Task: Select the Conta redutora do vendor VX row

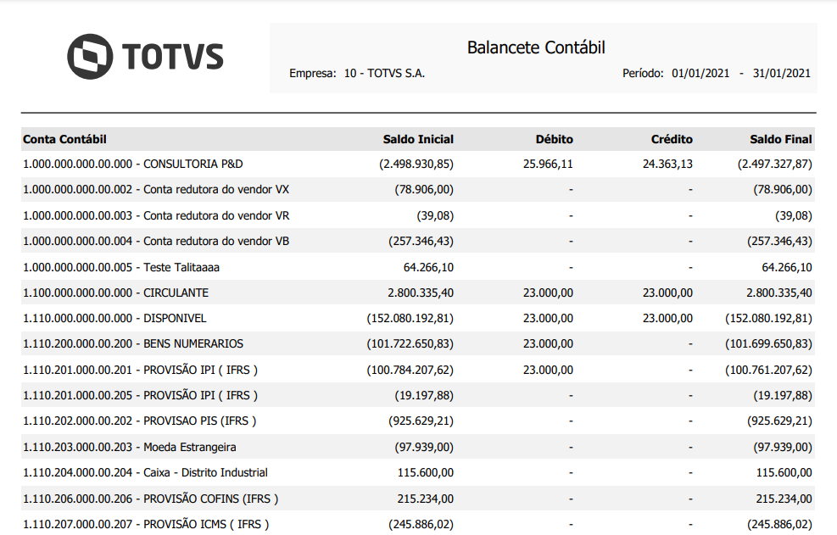Action: [156, 190]
